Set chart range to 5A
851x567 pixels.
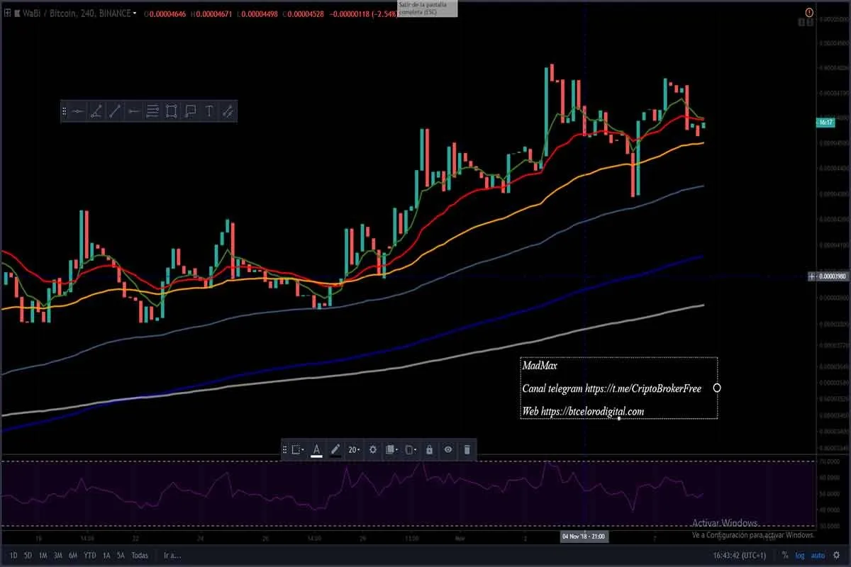click(x=121, y=555)
